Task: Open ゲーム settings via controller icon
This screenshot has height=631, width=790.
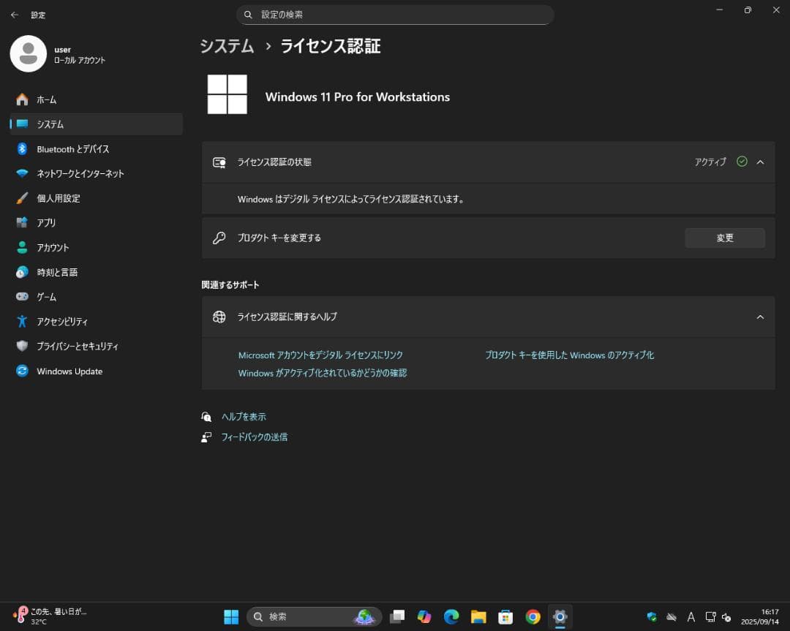Action: [x=22, y=297]
